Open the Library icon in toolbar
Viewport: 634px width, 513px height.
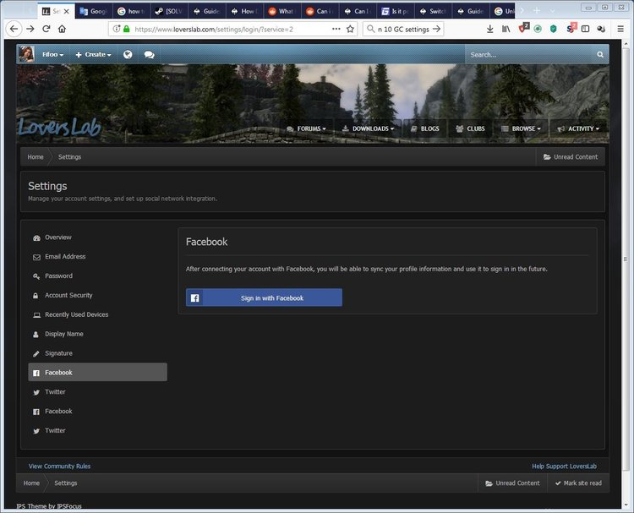point(506,29)
